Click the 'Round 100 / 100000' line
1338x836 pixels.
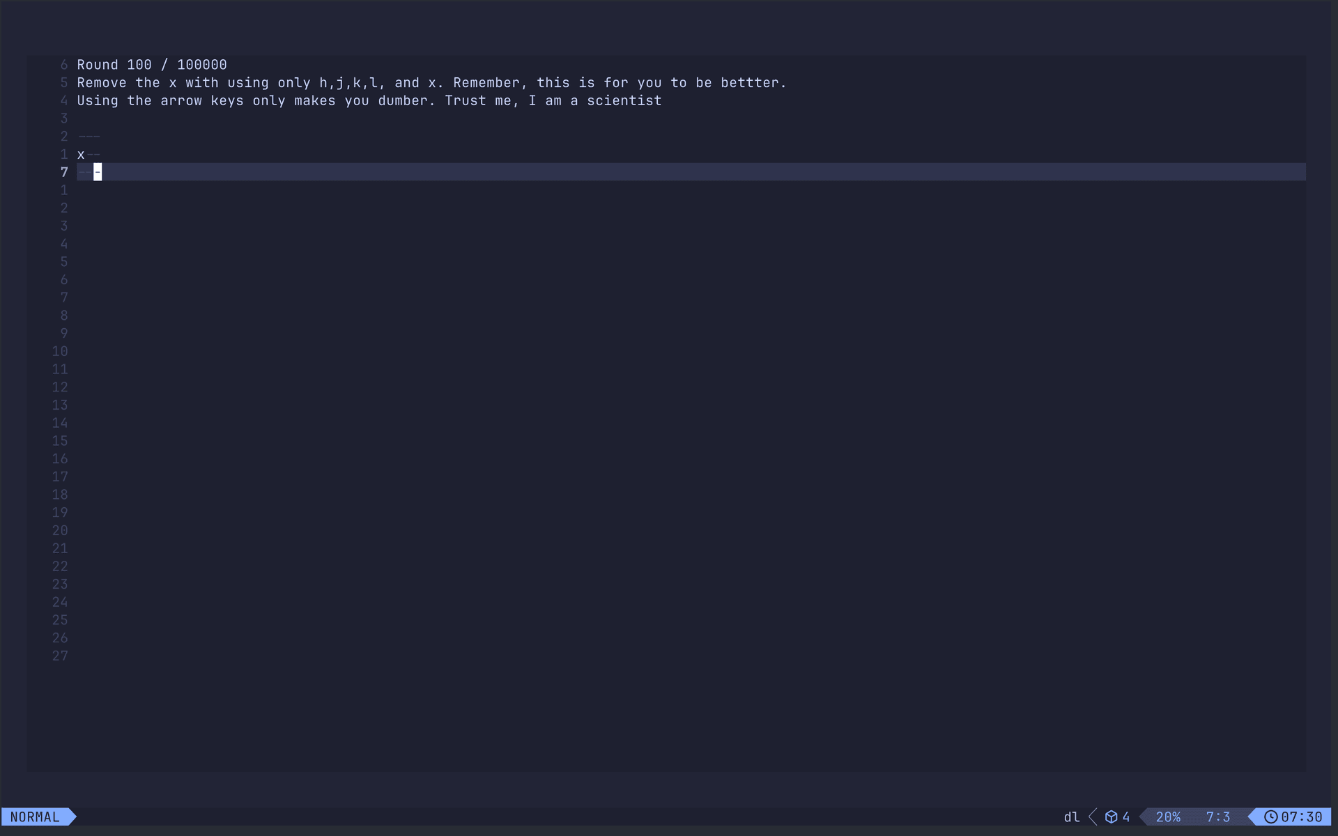tap(152, 65)
